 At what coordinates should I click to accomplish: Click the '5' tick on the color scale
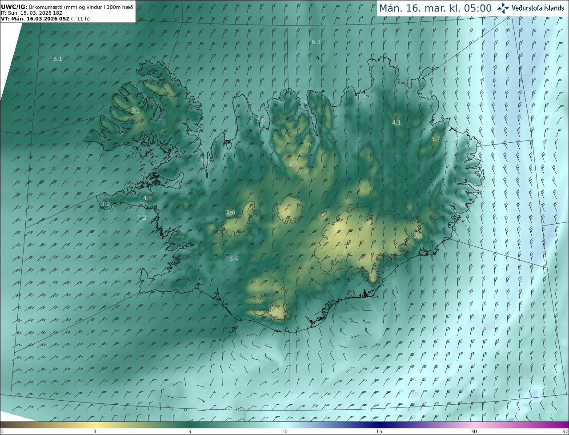(190, 431)
